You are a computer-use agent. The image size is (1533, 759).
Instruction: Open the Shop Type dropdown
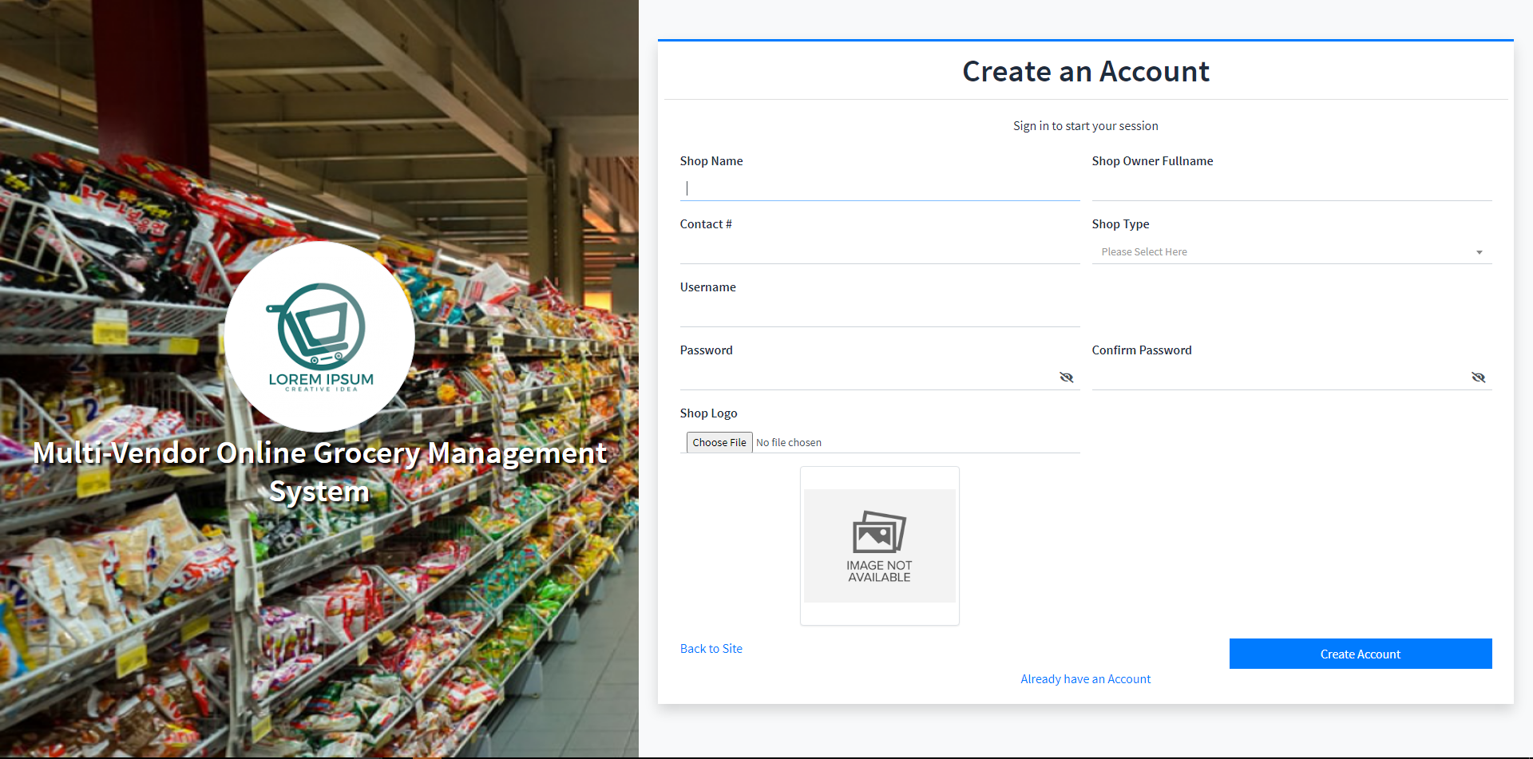coord(1291,252)
